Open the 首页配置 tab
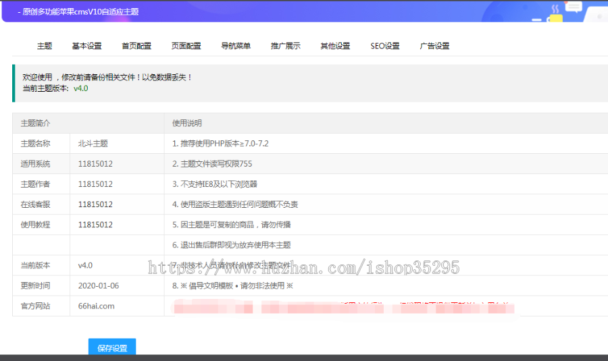This screenshot has height=361, width=608. 136,46
